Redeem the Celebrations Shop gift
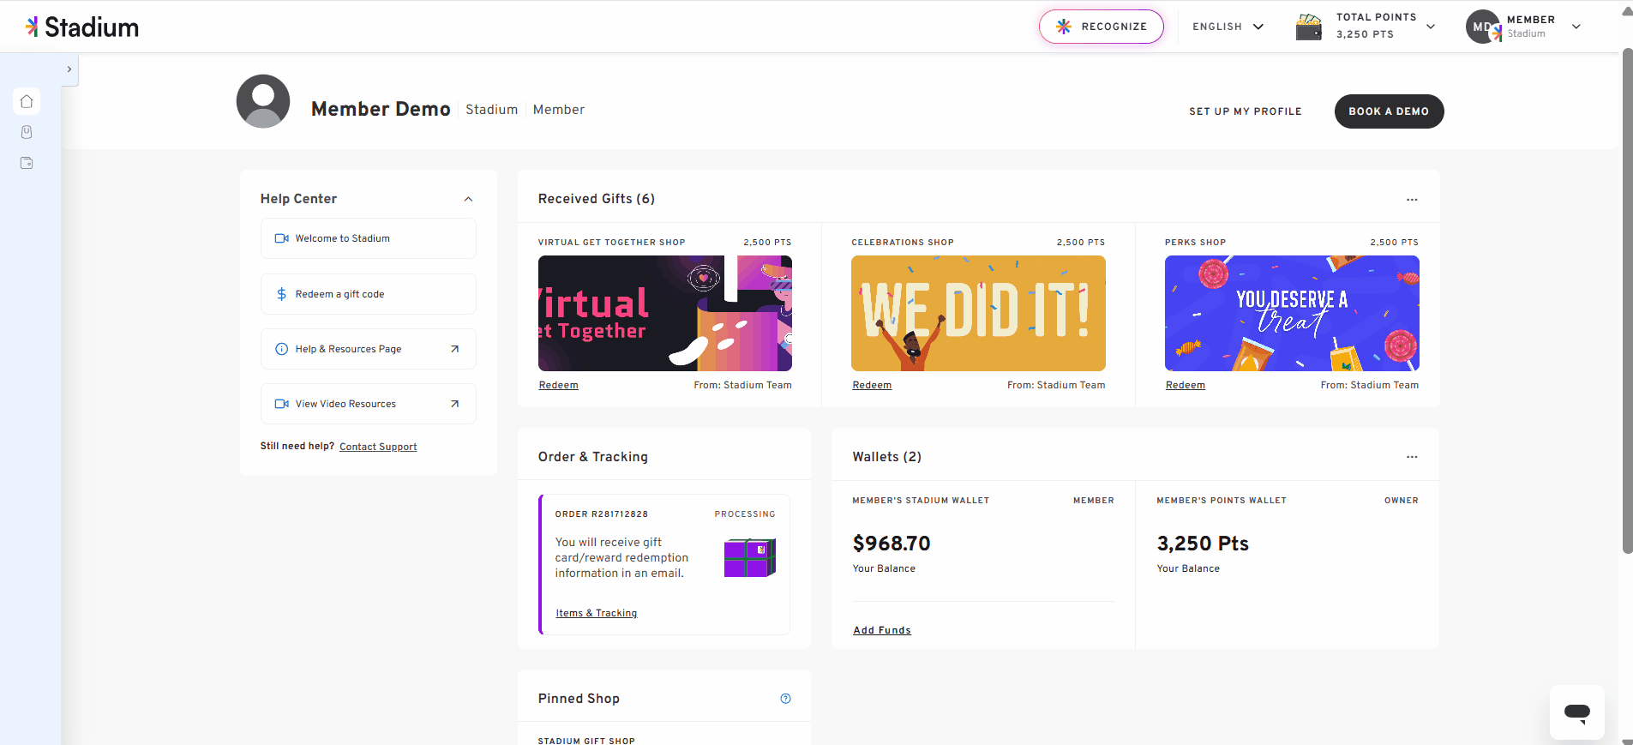Image resolution: width=1633 pixels, height=745 pixels. 872,386
